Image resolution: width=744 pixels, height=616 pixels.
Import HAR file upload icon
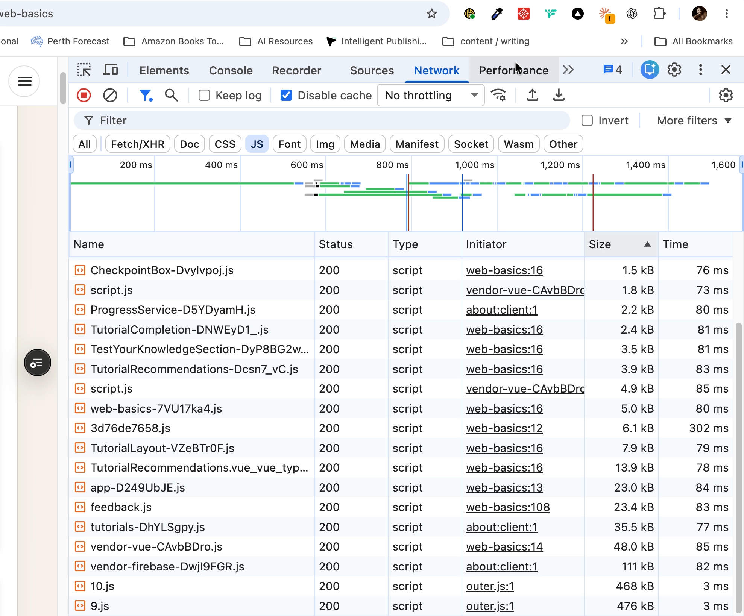tap(532, 95)
